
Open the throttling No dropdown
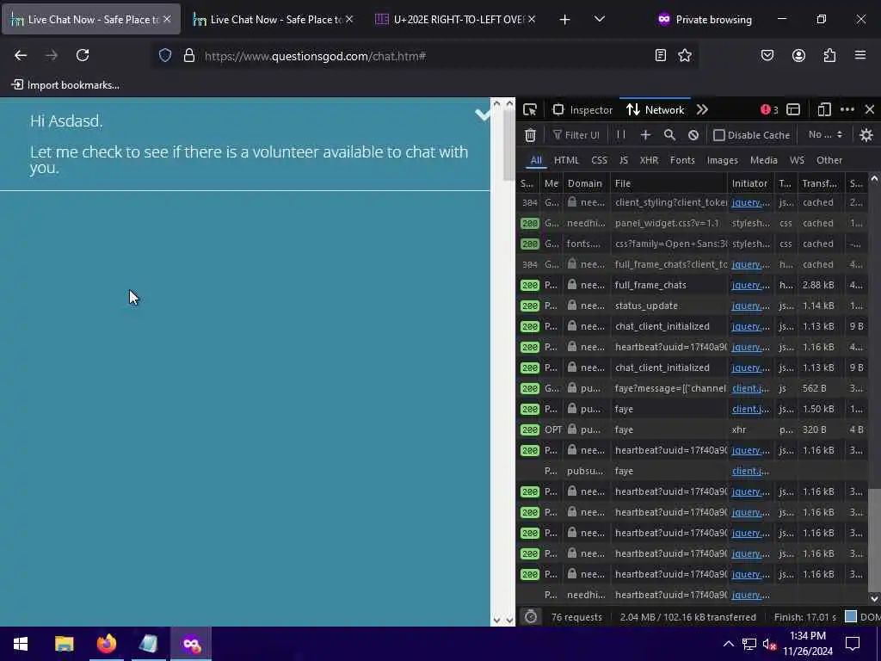[825, 134]
